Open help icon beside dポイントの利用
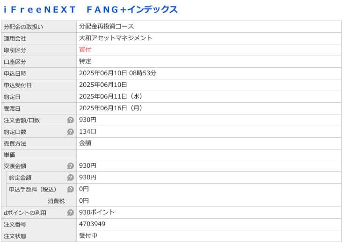The width and height of the screenshot is (343, 242). (x=71, y=213)
